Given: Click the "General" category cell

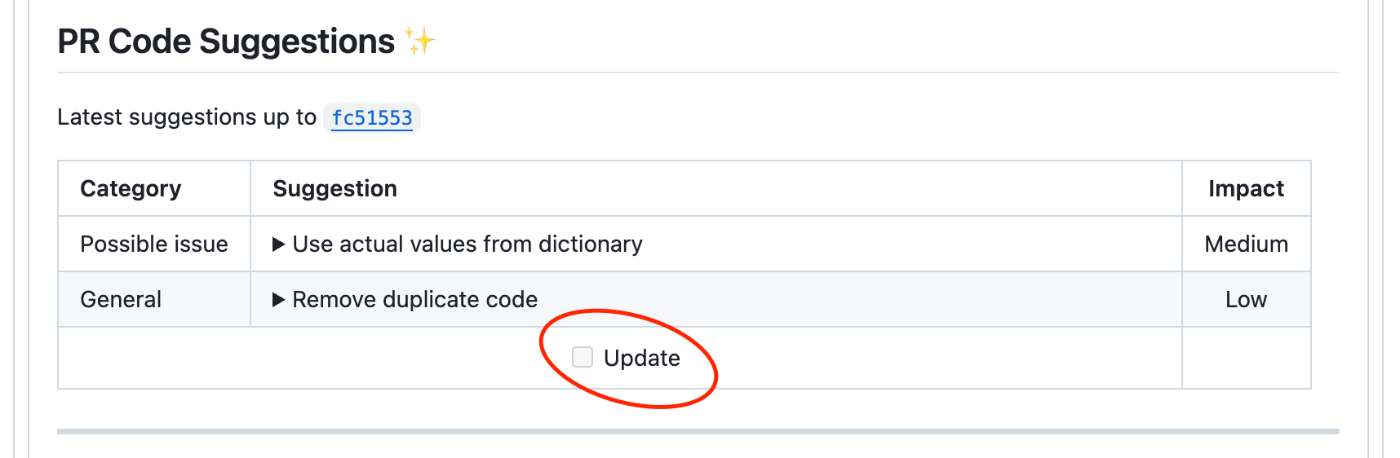Looking at the screenshot, I should tap(121, 300).
